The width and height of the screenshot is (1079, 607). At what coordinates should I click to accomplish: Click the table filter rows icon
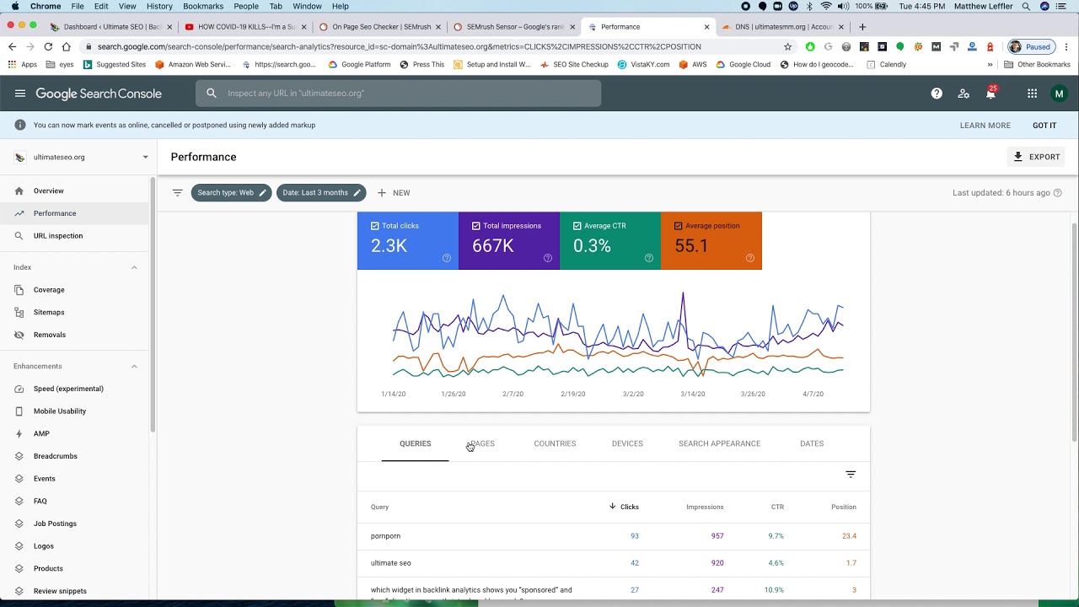(x=851, y=475)
